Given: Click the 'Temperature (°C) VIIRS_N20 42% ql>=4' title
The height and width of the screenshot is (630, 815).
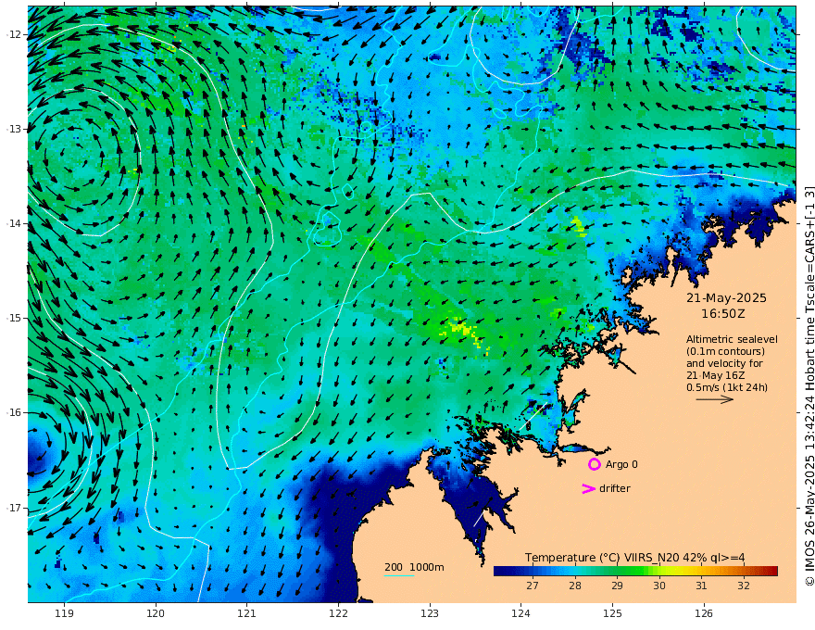Looking at the screenshot, I should pyautogui.click(x=634, y=558).
